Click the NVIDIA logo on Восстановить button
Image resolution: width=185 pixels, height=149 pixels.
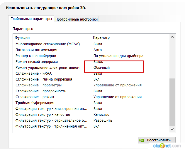141,140
